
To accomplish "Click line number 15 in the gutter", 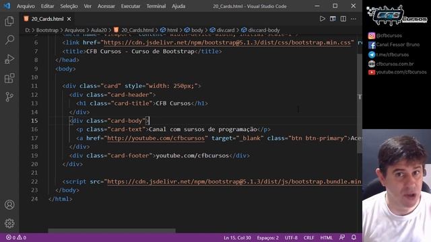I will (34, 121).
